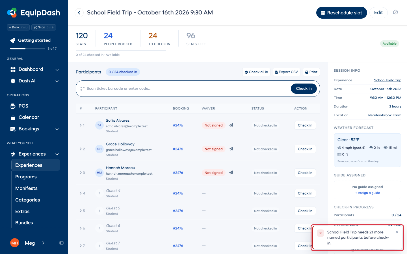Click the MH user avatar

pyautogui.click(x=15, y=243)
